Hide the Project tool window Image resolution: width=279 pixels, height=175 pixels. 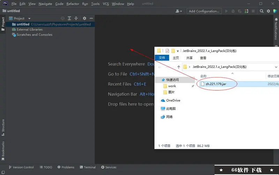91,18
